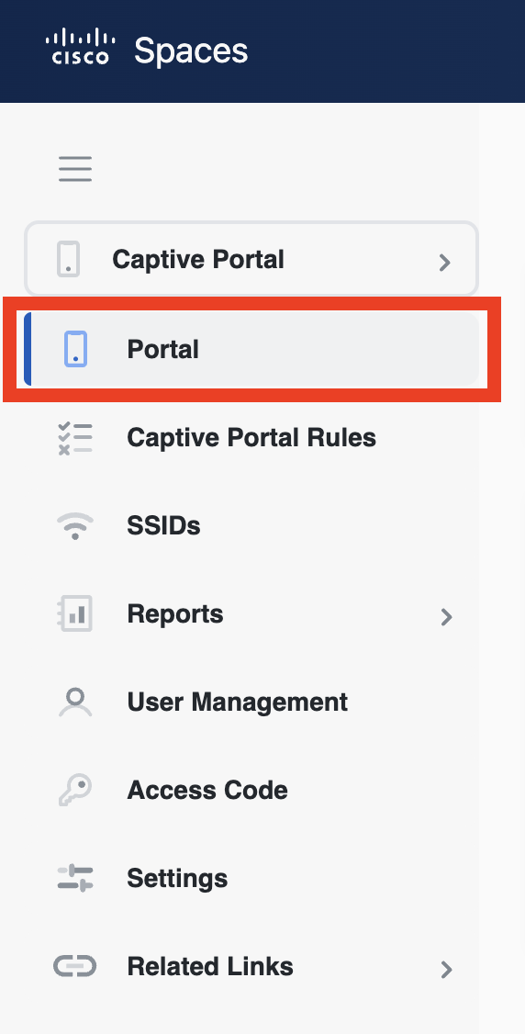Viewport: 525px width, 1034px height.
Task: Collapse sidebar with the hamburger menu icon
Action: point(75,169)
